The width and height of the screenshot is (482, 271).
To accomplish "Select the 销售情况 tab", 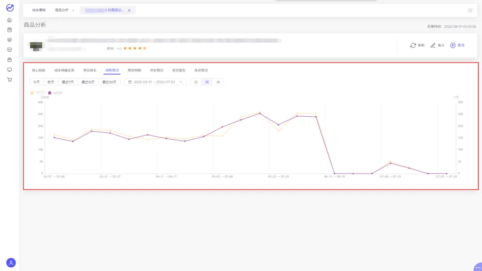I will (112, 71).
